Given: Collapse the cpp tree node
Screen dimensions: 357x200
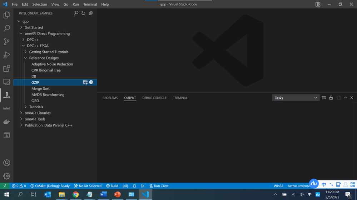Looking at the screenshot, I should 19,21.
